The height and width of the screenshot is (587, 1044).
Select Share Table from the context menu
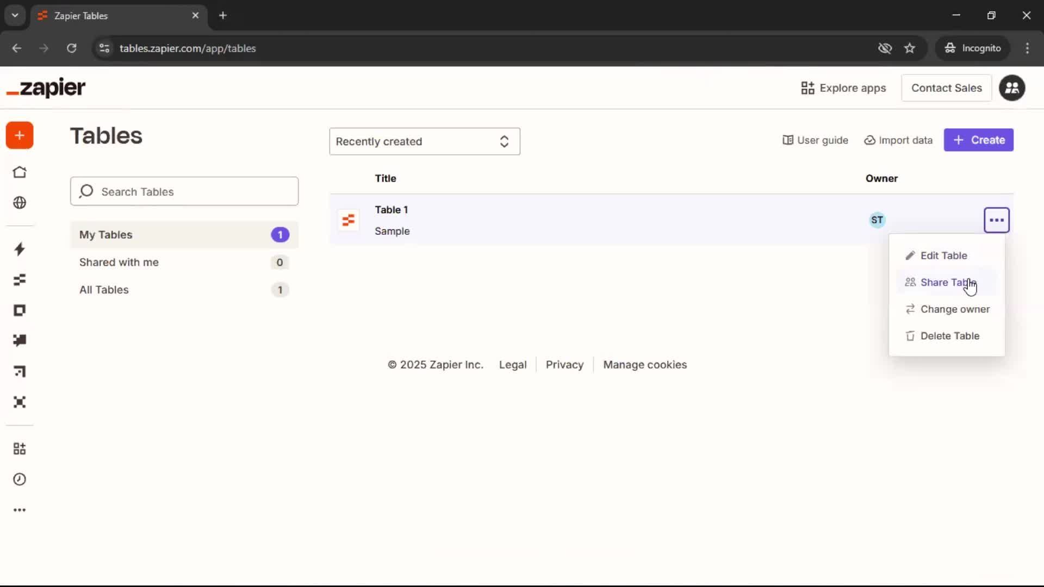[x=947, y=282]
